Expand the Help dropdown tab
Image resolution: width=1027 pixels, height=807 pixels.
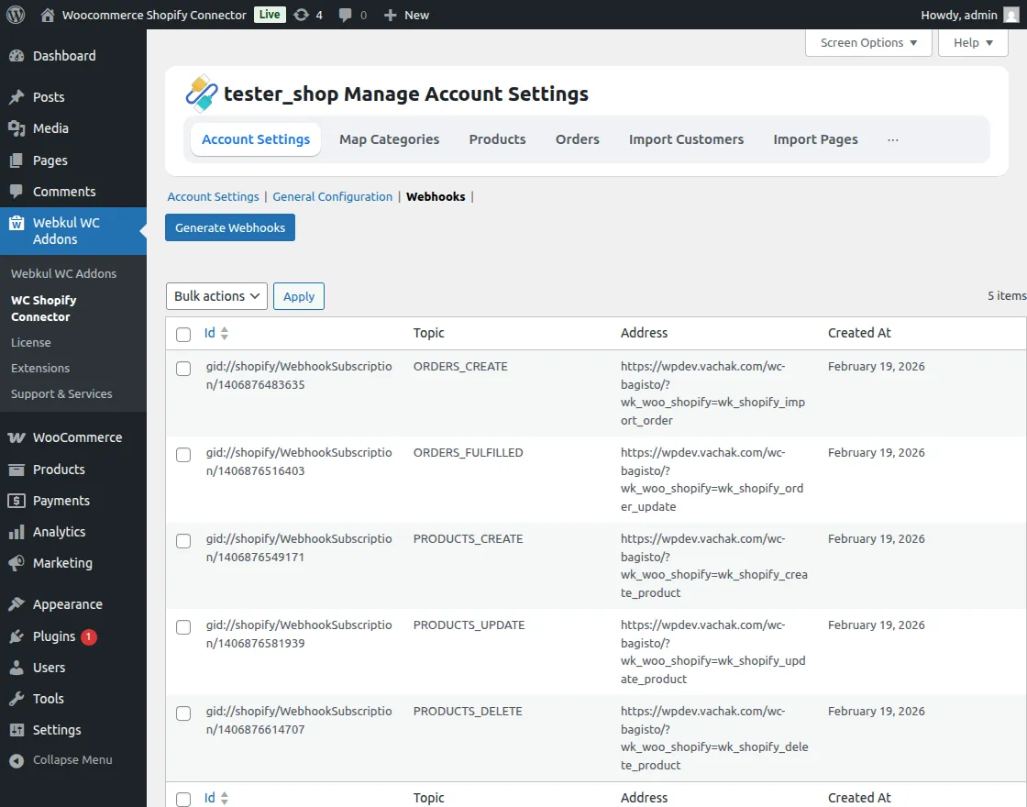click(x=973, y=42)
